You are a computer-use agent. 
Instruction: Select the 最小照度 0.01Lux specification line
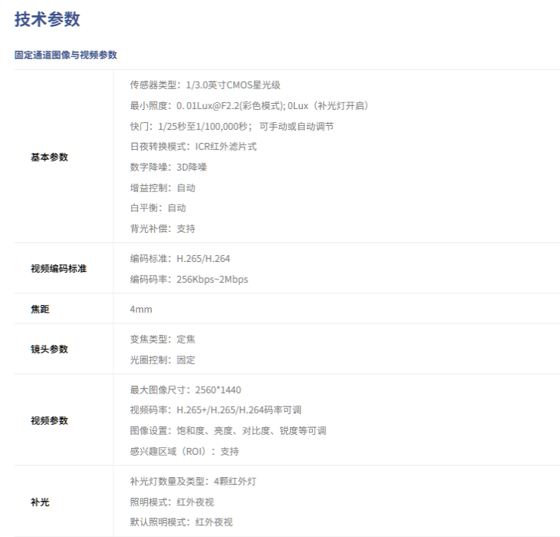click(x=243, y=105)
